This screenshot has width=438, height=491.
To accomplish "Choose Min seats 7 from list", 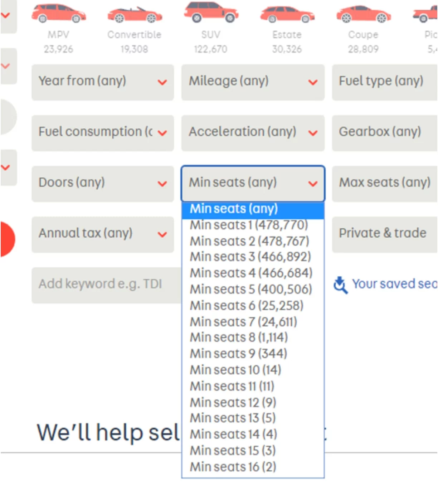I will pos(243,322).
